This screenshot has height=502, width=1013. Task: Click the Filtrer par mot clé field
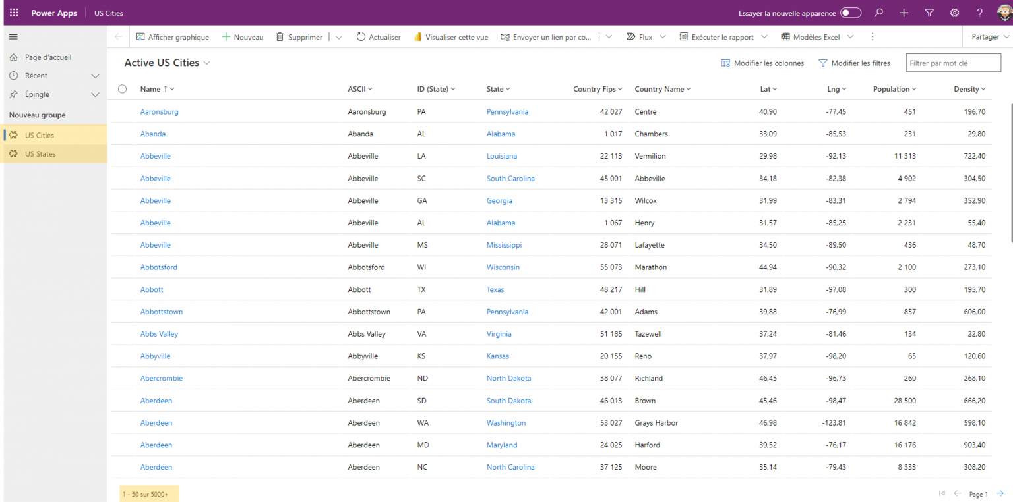(x=952, y=63)
